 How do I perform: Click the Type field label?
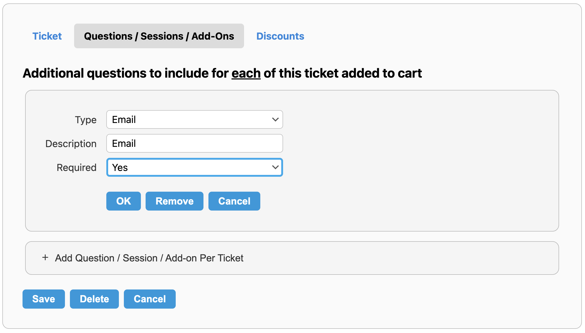(x=86, y=120)
